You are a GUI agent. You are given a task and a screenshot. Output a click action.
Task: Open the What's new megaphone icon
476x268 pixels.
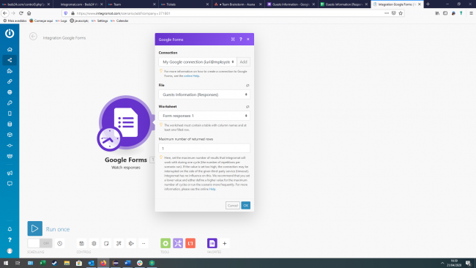click(10, 173)
